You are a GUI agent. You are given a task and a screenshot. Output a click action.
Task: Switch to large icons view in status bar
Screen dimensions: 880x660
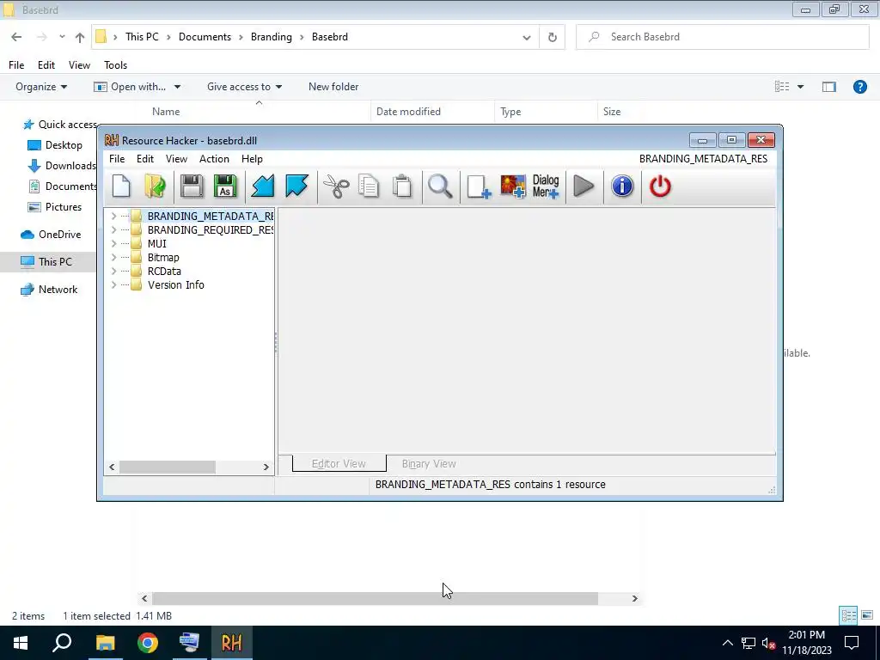pyautogui.click(x=867, y=615)
